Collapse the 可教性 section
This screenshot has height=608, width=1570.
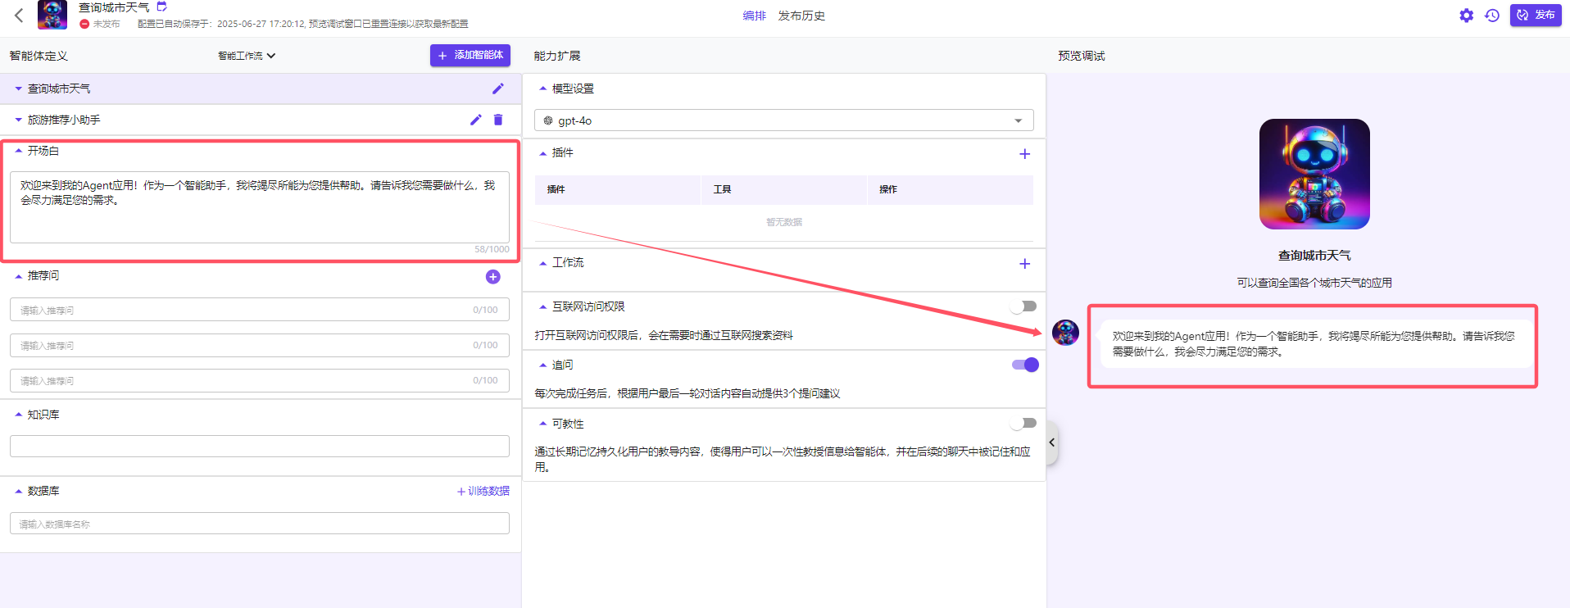542,424
